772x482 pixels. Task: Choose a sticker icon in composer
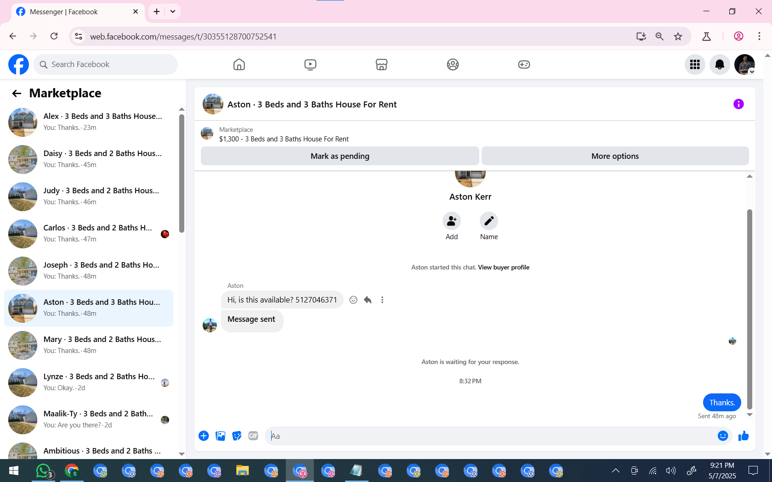(x=237, y=436)
